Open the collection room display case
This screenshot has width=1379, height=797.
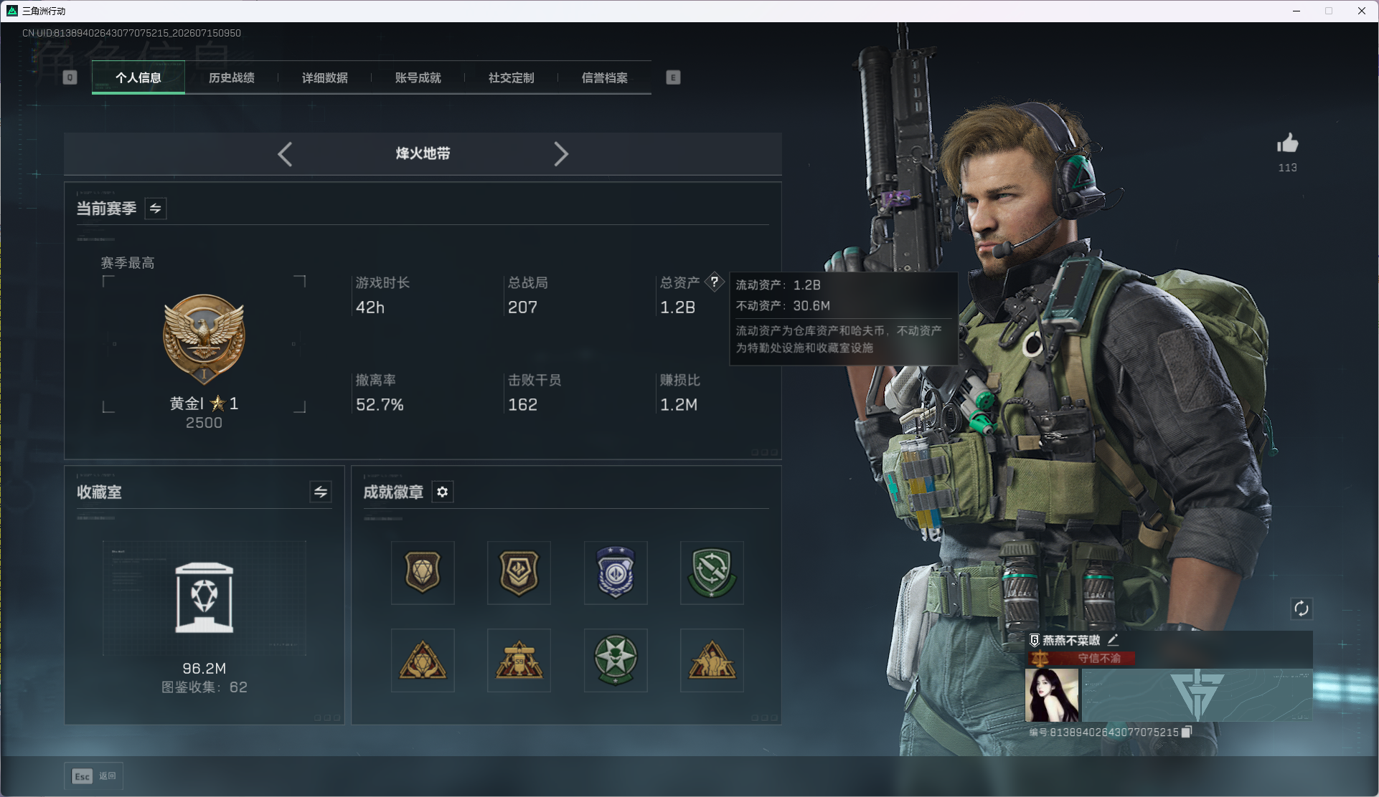204,598
